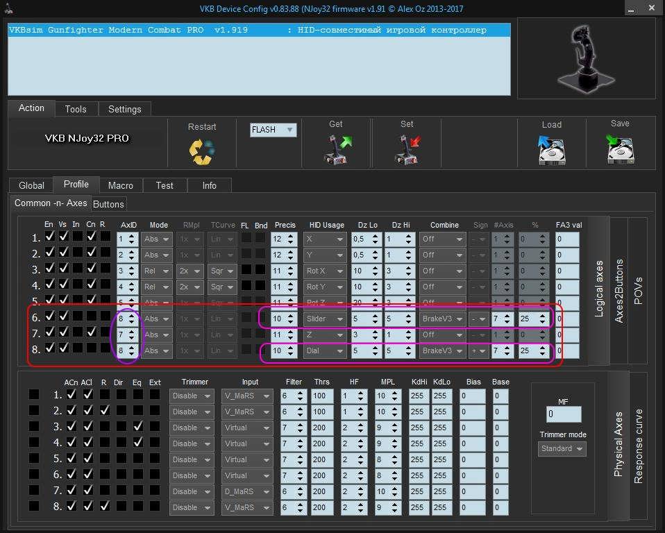This screenshot has width=665, height=533.
Task: Click the MF input field
Action: pos(564,414)
